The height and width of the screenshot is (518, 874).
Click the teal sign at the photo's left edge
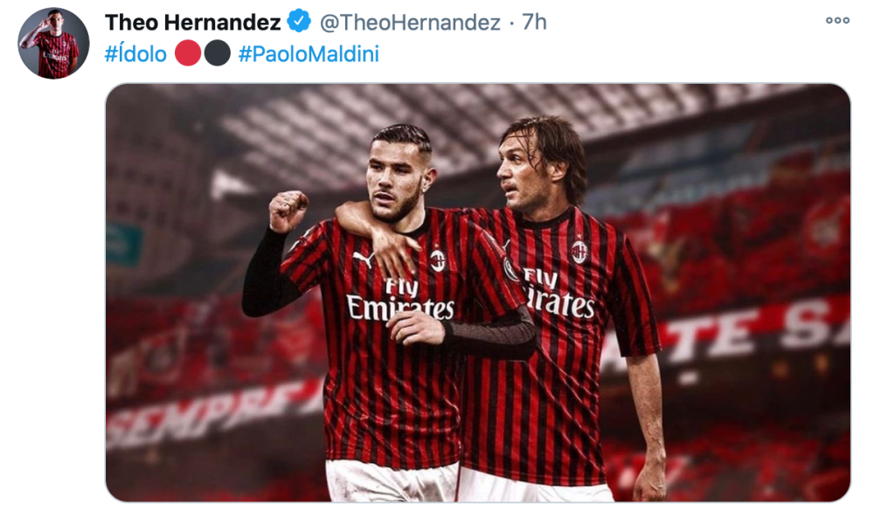point(123,244)
